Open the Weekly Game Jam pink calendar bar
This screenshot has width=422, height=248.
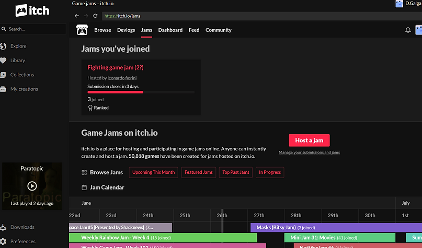pyautogui.click(x=167, y=246)
